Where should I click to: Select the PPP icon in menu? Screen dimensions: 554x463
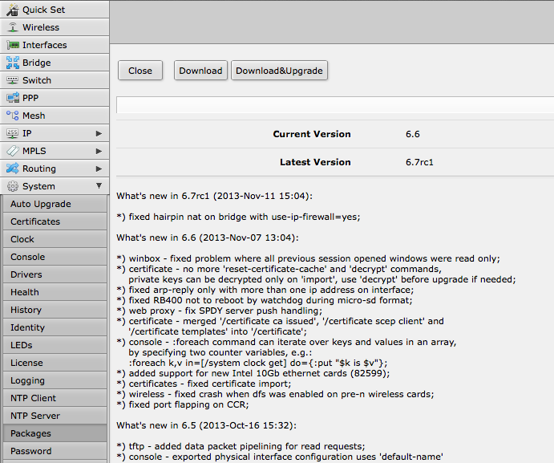point(12,98)
